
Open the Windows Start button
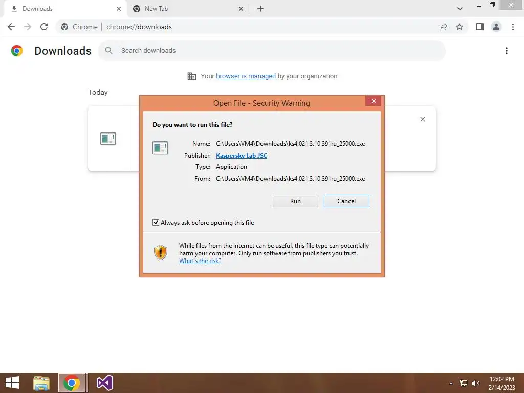tap(12, 383)
